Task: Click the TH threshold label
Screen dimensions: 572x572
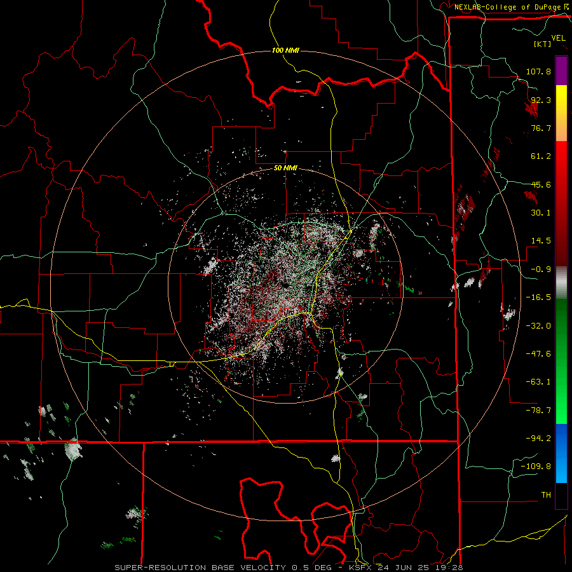Action: [546, 495]
